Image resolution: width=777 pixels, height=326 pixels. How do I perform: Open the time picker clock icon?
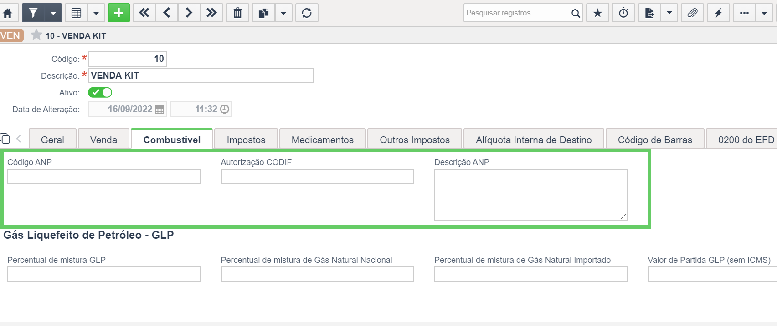tap(225, 109)
